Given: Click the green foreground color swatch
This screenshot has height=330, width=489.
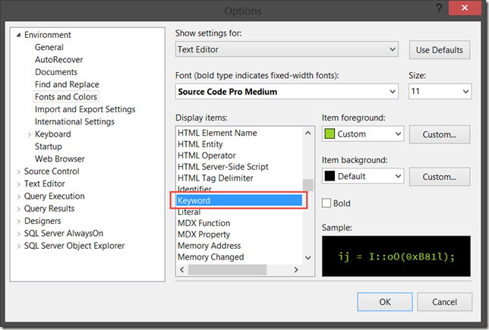Looking at the screenshot, I should [330, 134].
